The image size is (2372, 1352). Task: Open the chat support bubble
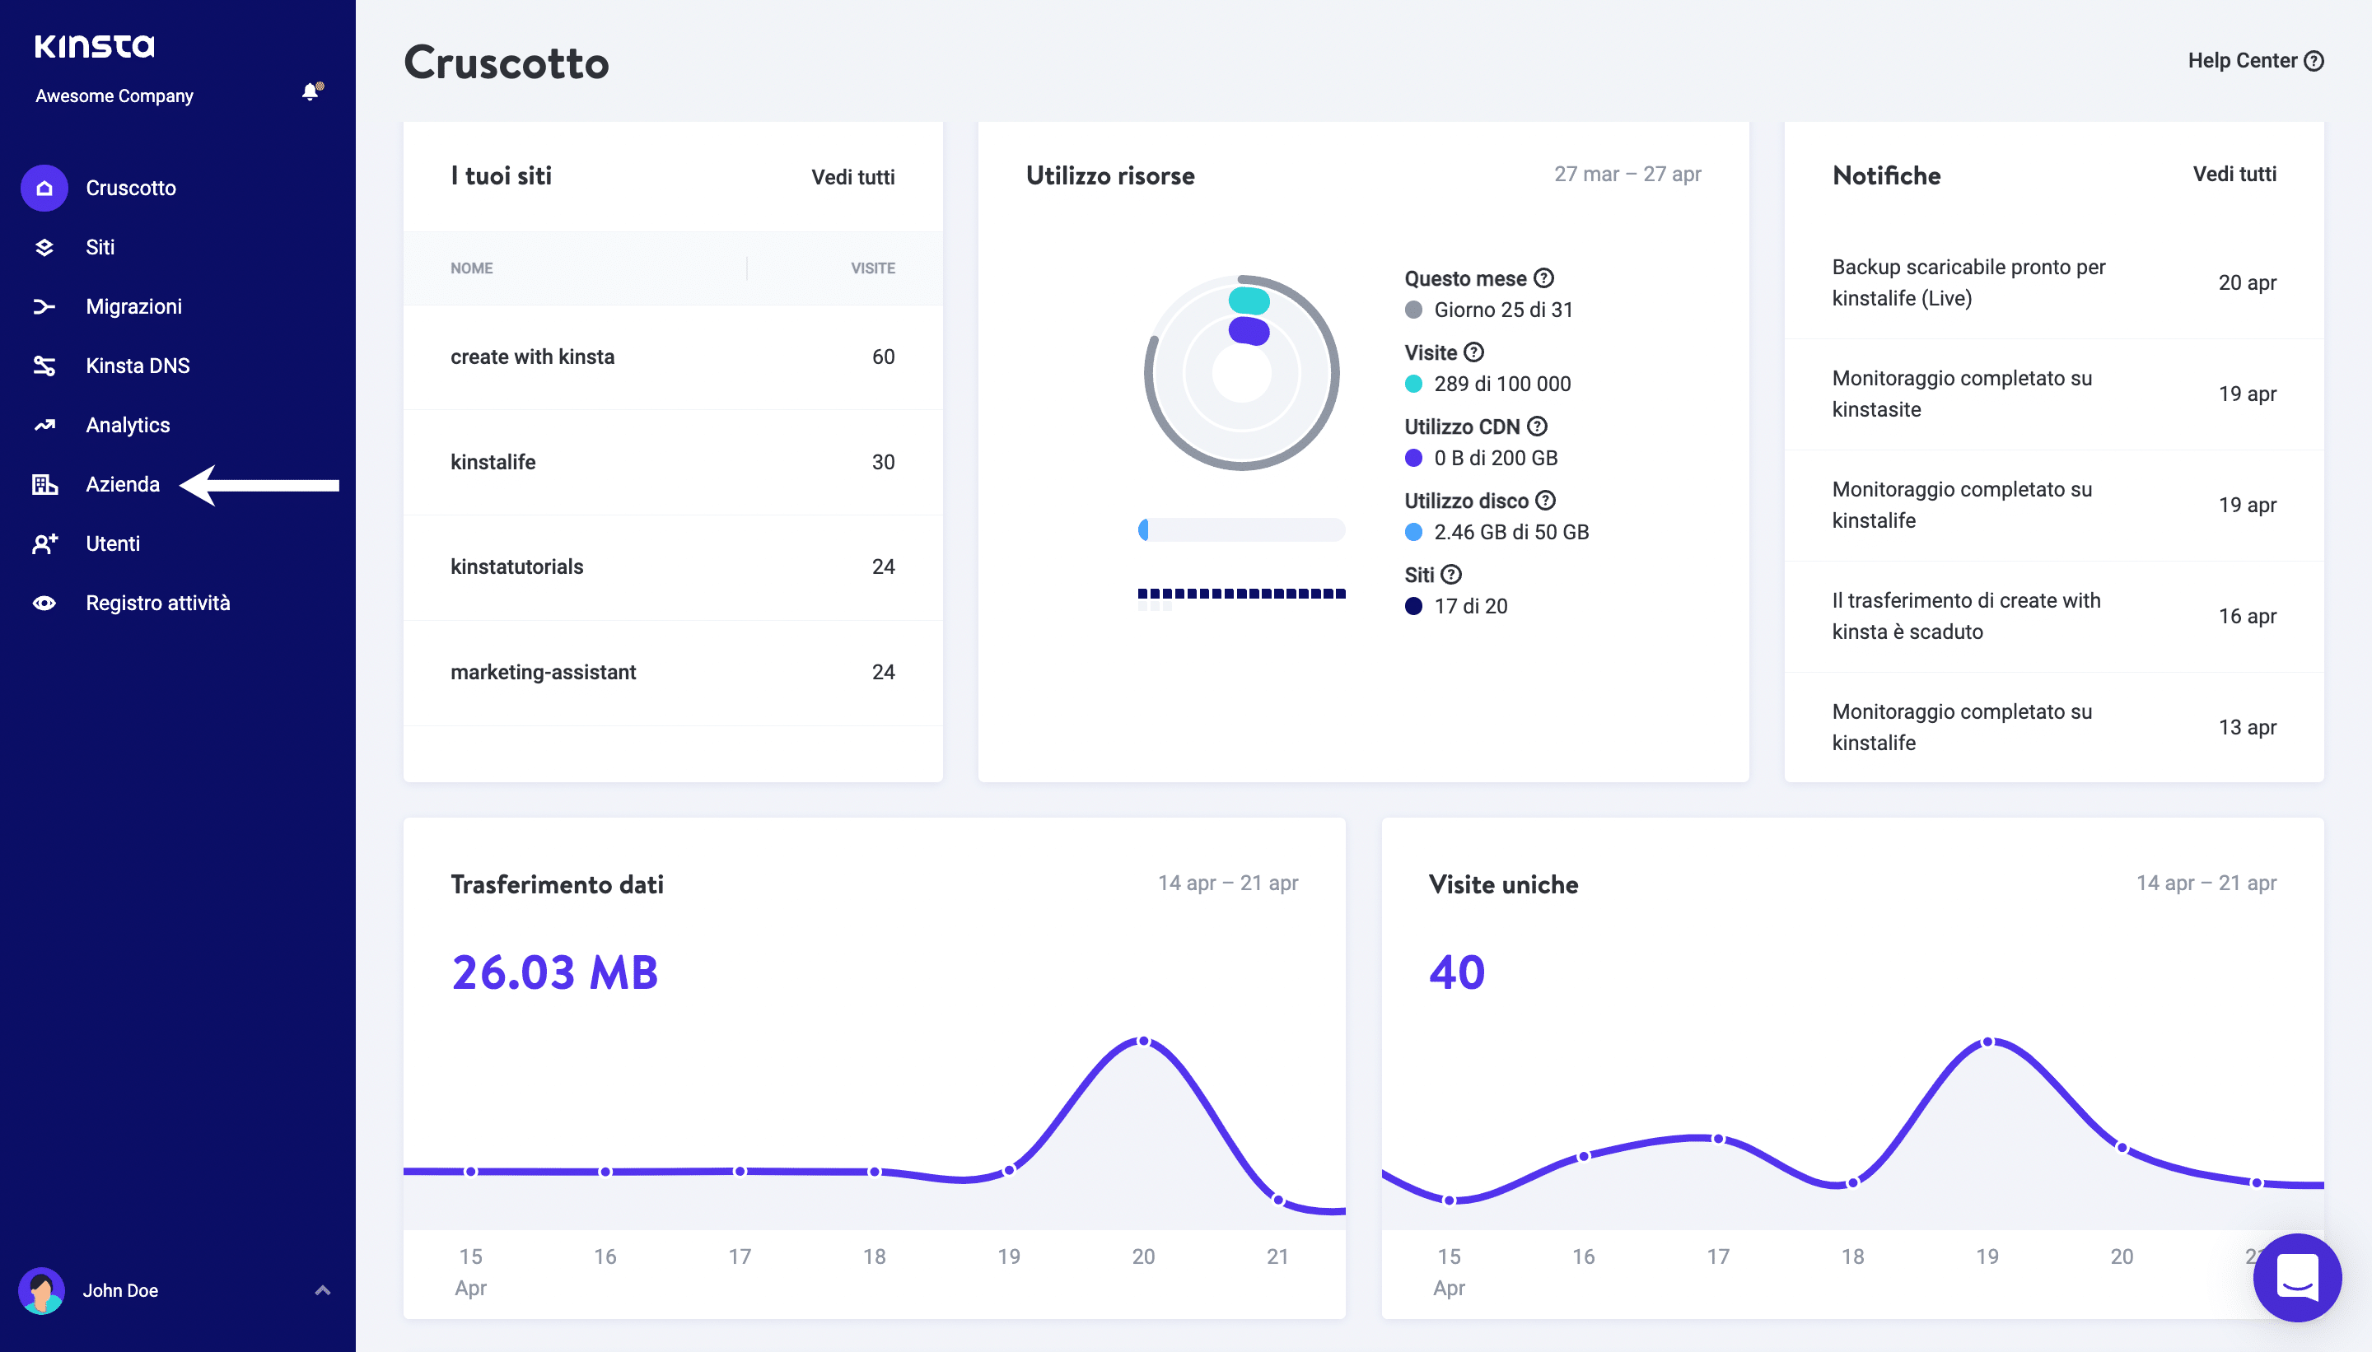pyautogui.click(x=2297, y=1278)
